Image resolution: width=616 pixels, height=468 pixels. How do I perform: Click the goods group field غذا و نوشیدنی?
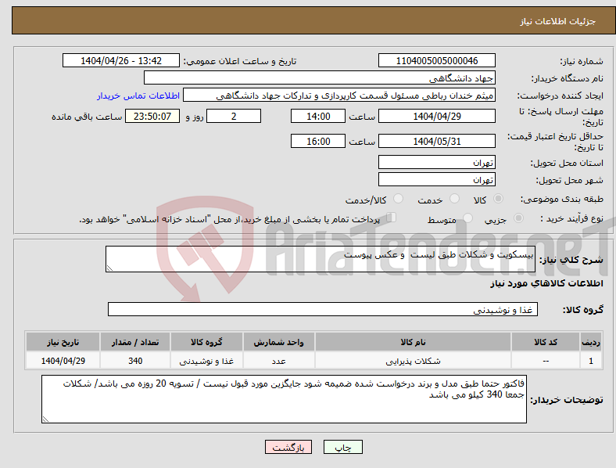pyautogui.click(x=323, y=309)
